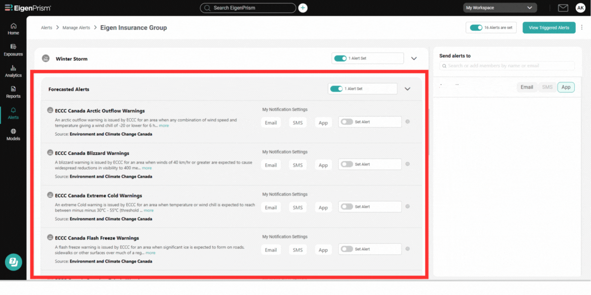
Task: Toggle App notification for Extreme Cold Warnings
Action: coord(323,207)
